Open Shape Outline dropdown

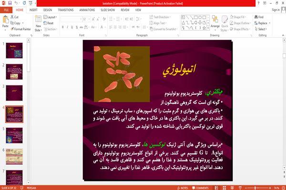(x=240, y=23)
